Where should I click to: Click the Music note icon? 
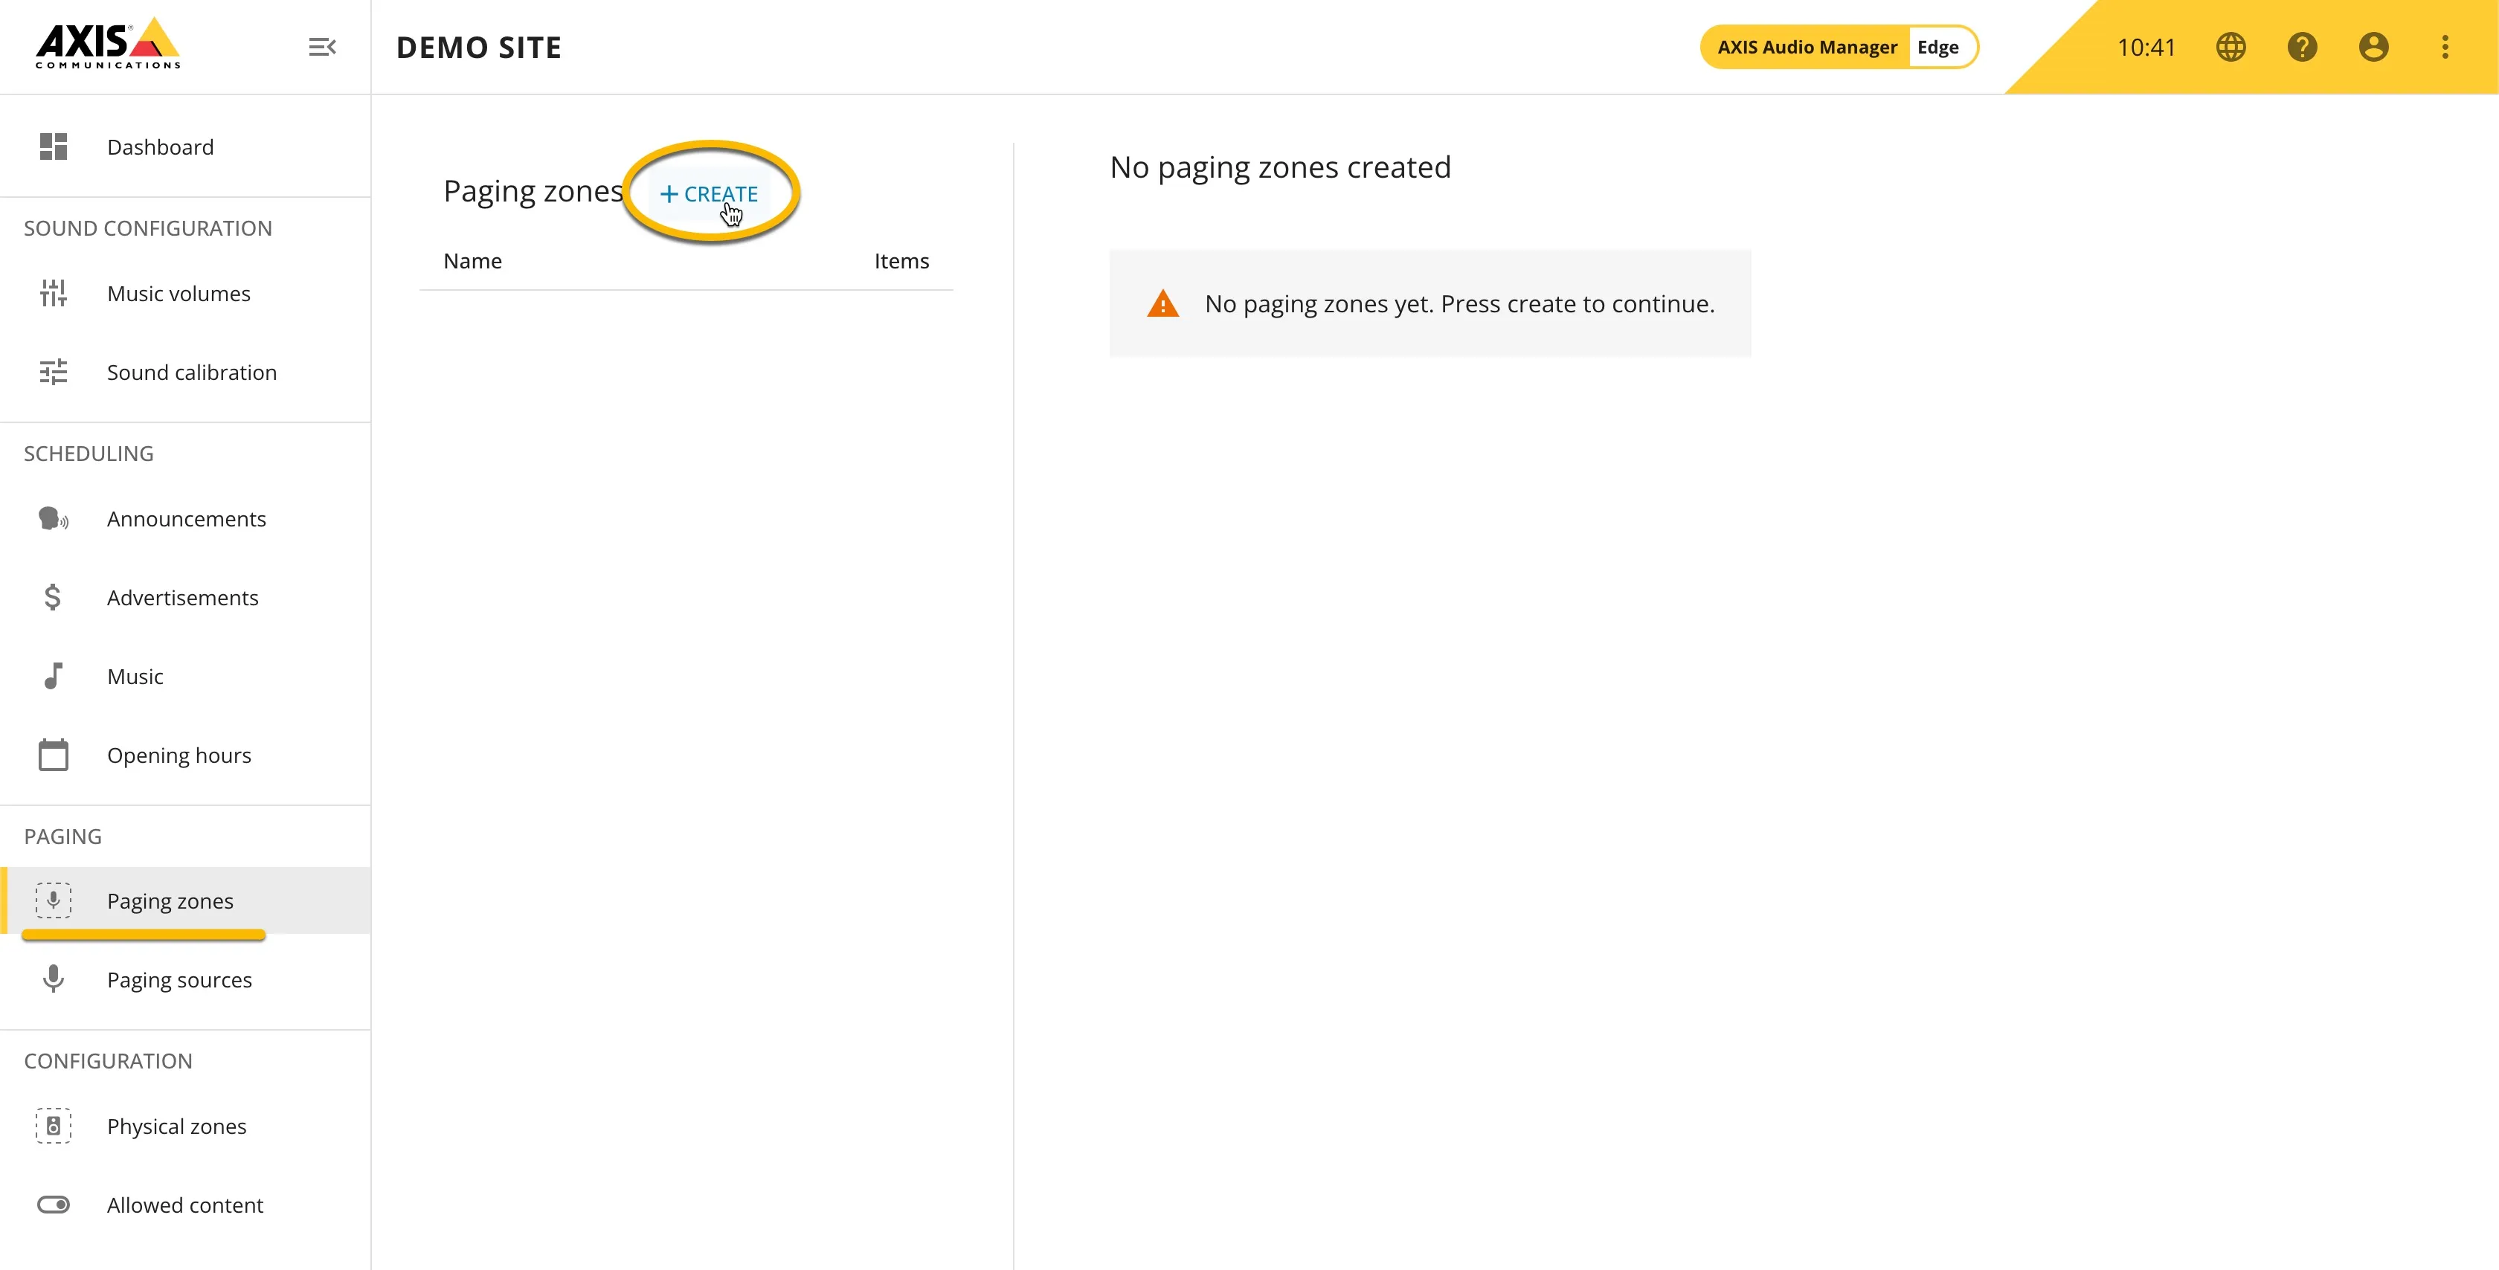(54, 676)
